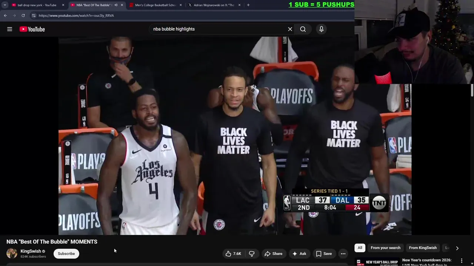Close the NBA Best Of The Bubble tab
The image size is (474, 266).
pyautogui.click(x=122, y=5)
